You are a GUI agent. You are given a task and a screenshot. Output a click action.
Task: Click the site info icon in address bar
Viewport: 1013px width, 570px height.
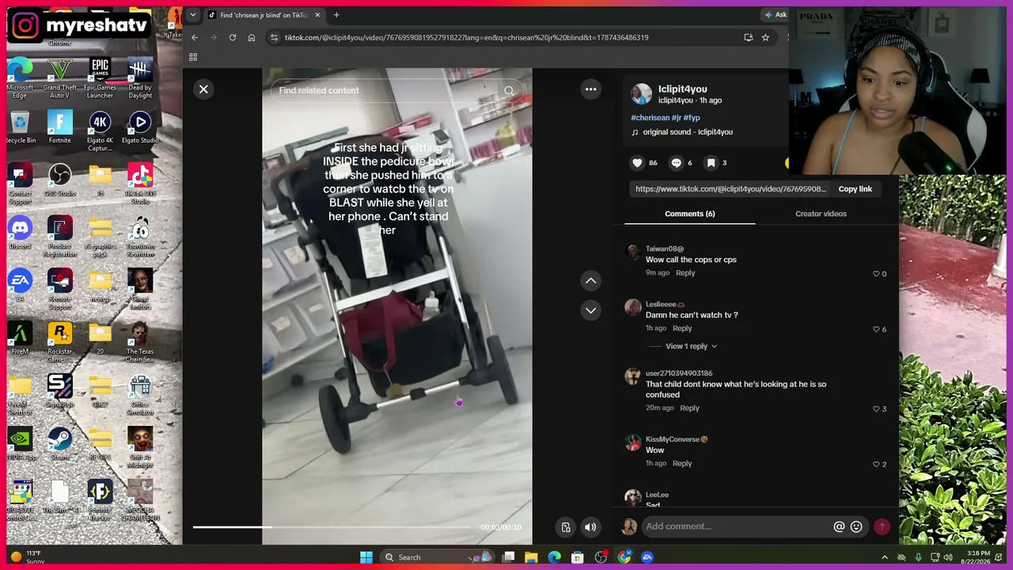coord(274,37)
